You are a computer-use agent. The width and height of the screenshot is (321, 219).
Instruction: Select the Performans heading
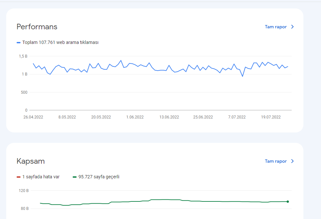tap(37, 27)
